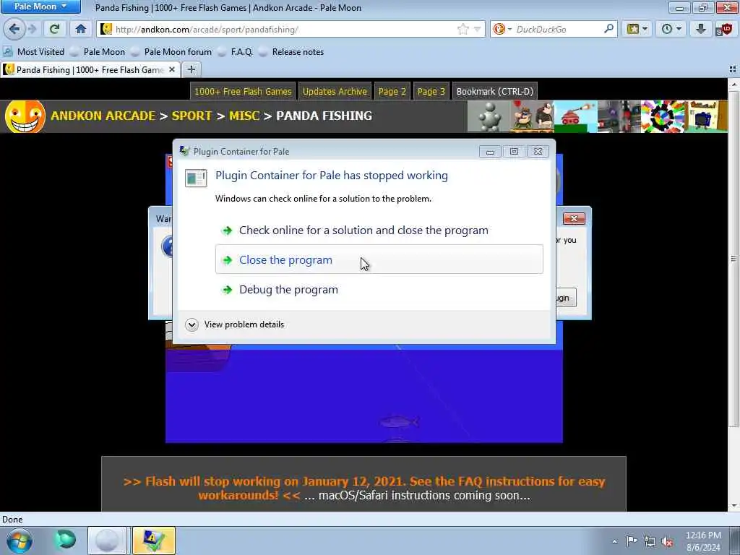
Task: Open the 1000+ Free Flash Games tab
Action: (243, 92)
